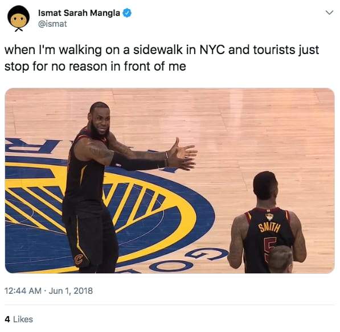Screen dimensions: 340x332
Task: View the Likes list label
Action: coord(23,319)
